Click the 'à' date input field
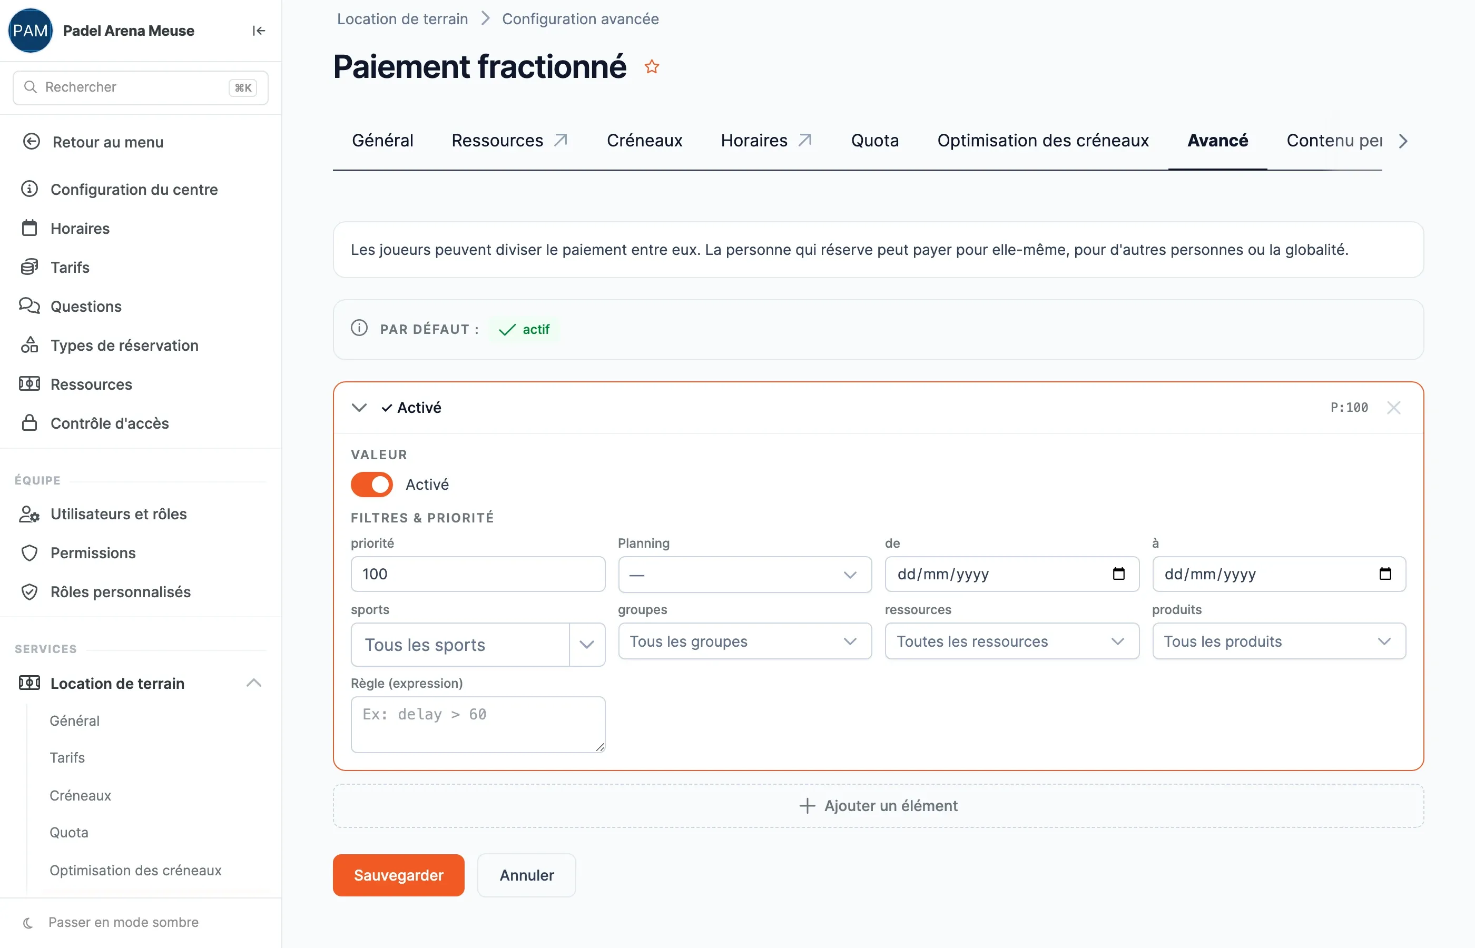 (x=1279, y=574)
